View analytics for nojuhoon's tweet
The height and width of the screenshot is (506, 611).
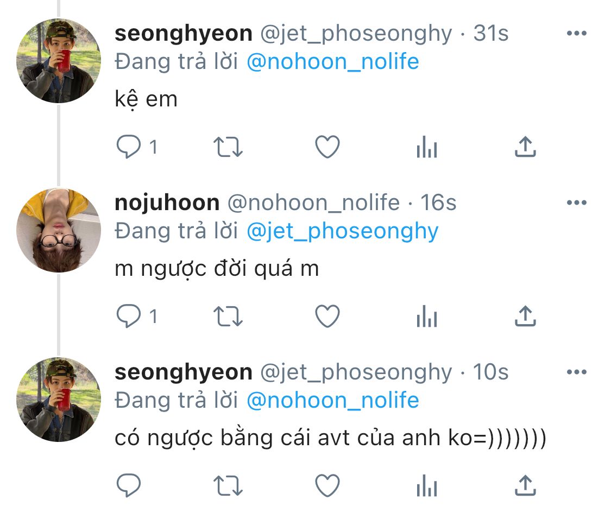tap(427, 316)
